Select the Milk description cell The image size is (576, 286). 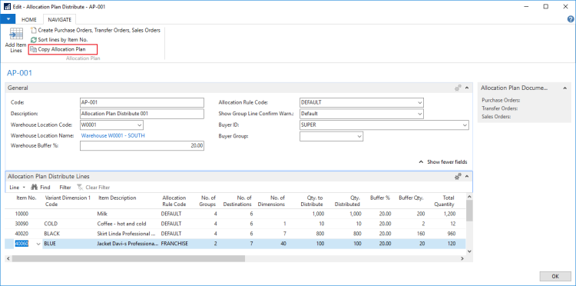click(127, 214)
